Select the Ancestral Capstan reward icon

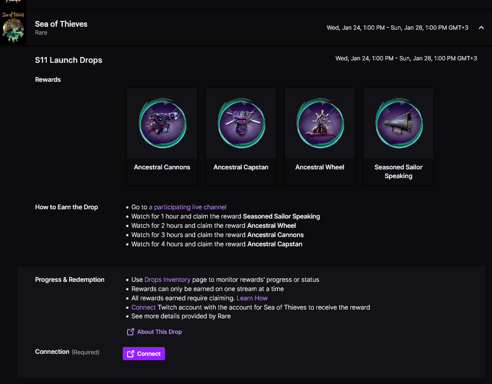[241, 123]
